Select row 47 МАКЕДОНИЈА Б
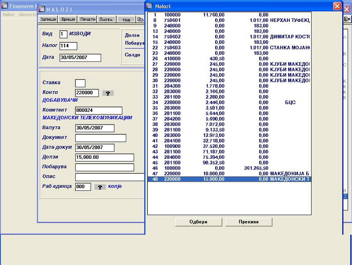 click(229, 174)
